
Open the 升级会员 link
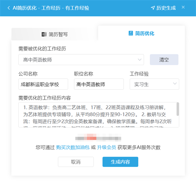coord(107,148)
